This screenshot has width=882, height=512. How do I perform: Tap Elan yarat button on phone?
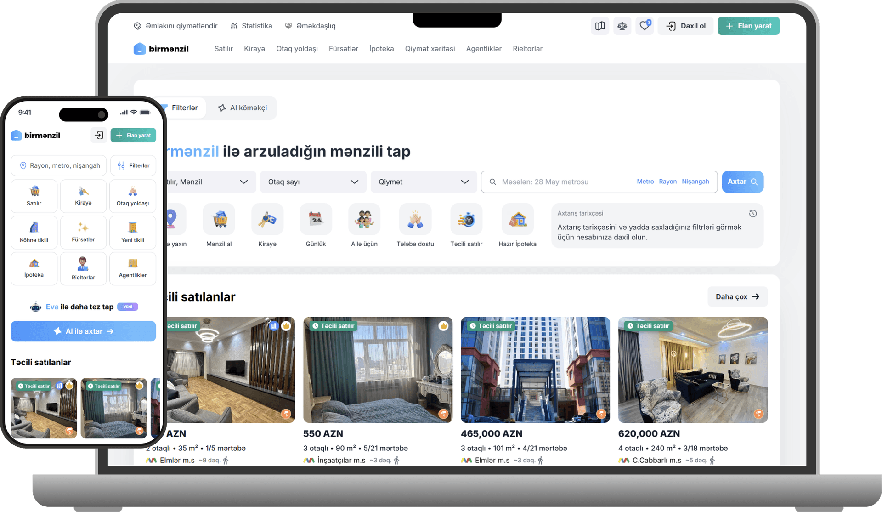tap(133, 135)
